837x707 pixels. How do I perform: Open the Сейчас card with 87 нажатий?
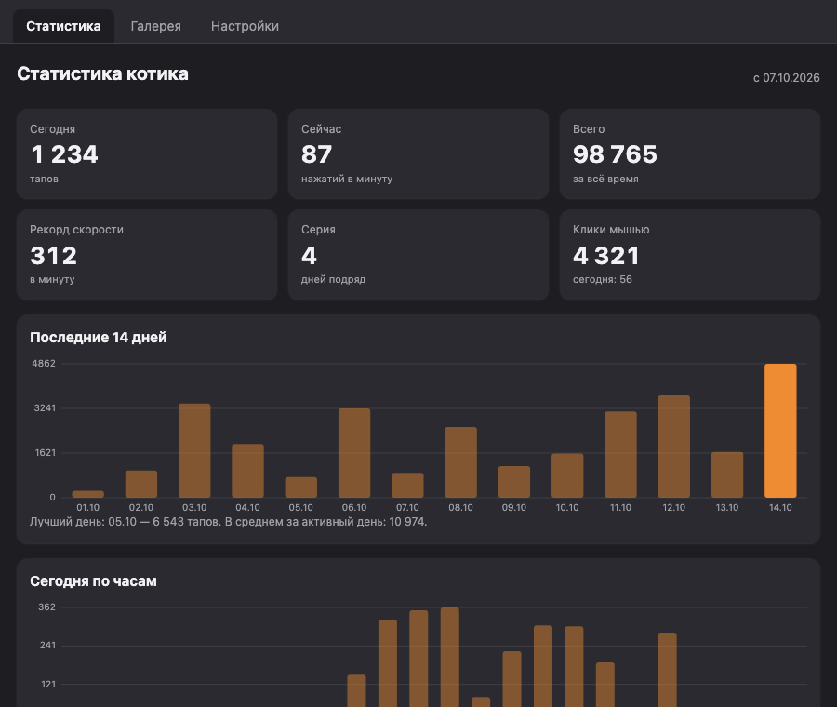[418, 154]
